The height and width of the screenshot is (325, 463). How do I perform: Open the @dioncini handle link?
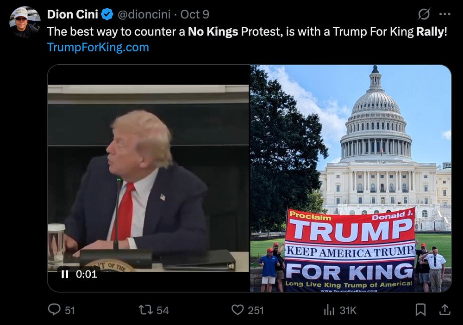pos(144,14)
